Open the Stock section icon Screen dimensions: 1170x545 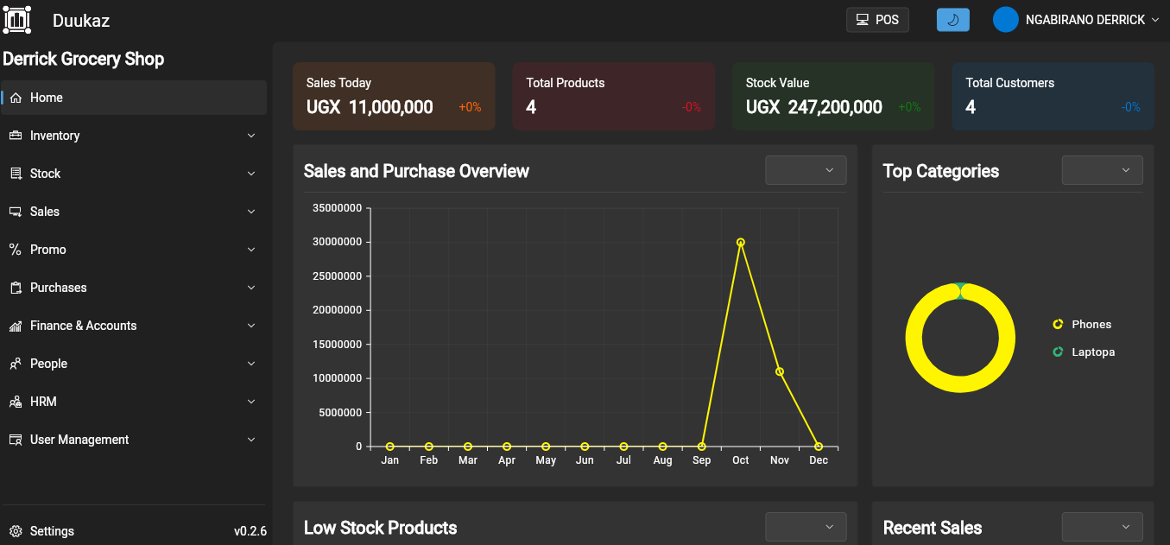click(15, 174)
